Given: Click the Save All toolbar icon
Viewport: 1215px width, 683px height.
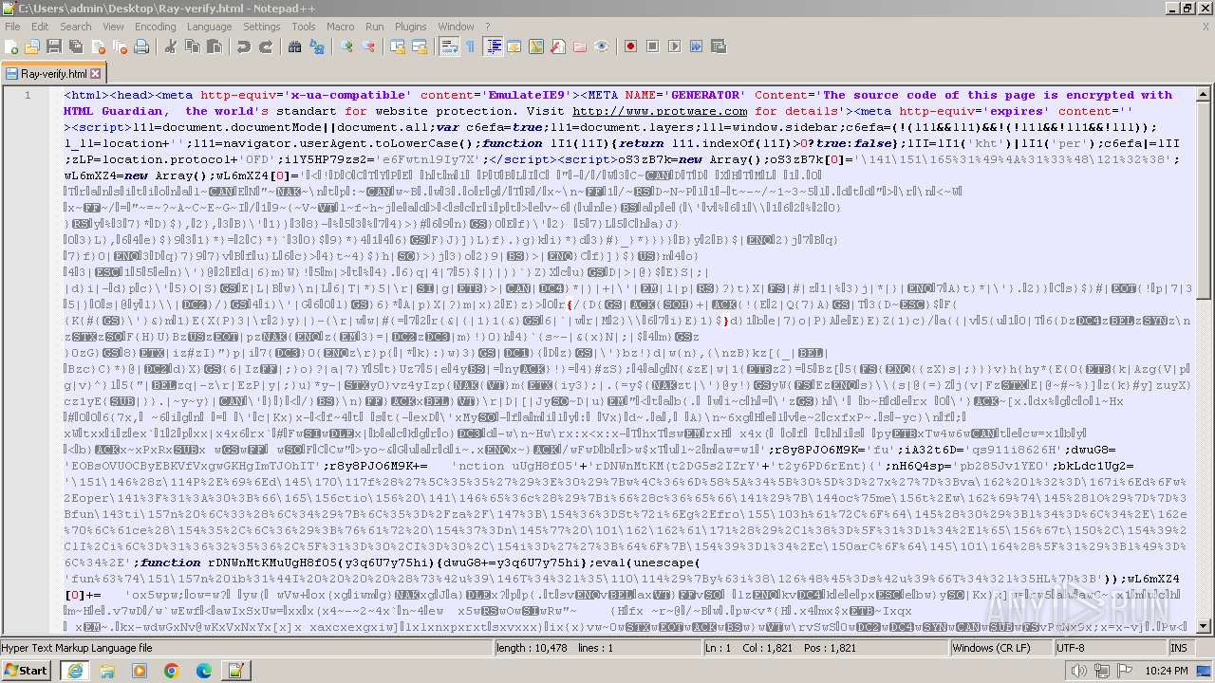Looking at the screenshot, I should click(x=76, y=46).
